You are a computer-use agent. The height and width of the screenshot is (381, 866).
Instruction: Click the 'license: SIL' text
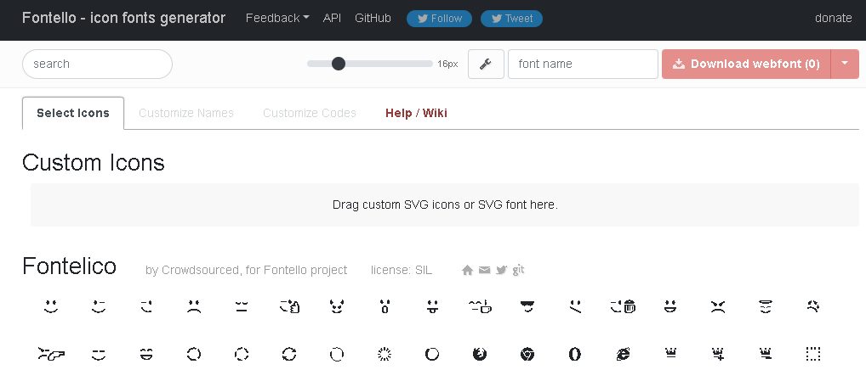[x=402, y=271]
